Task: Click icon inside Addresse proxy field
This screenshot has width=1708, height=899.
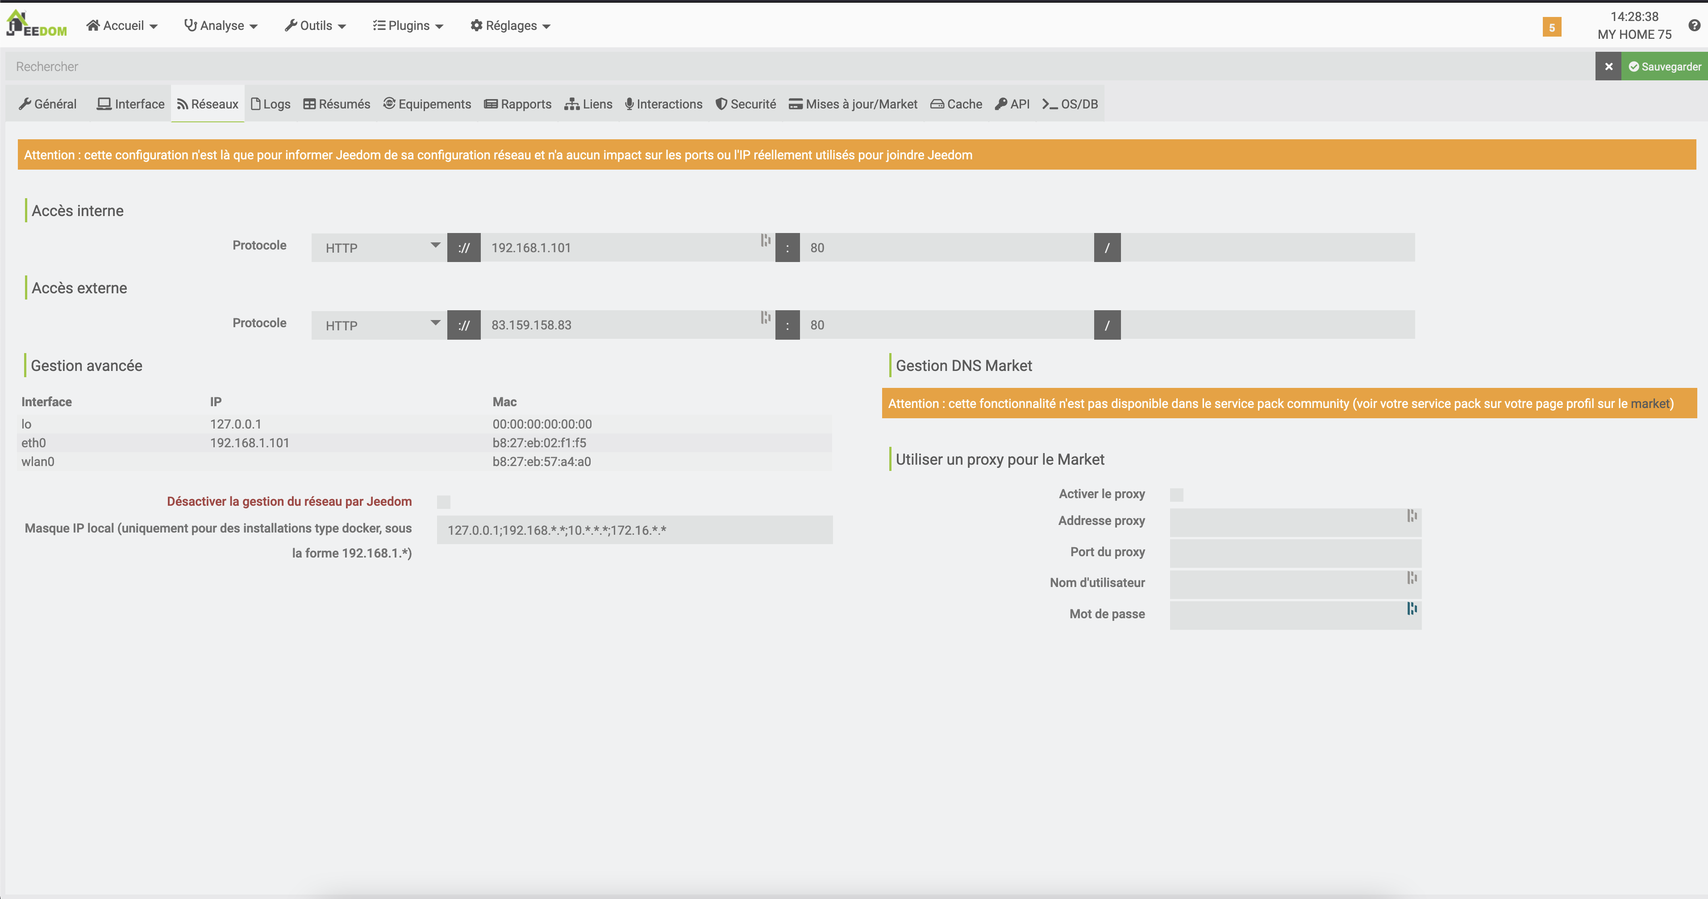Action: (x=1412, y=515)
